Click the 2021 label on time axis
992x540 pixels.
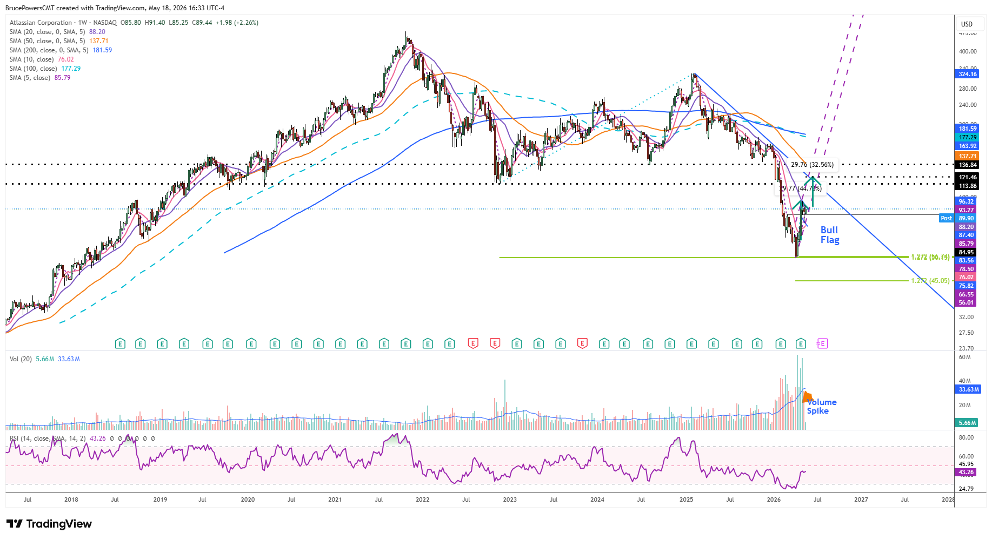(x=335, y=500)
